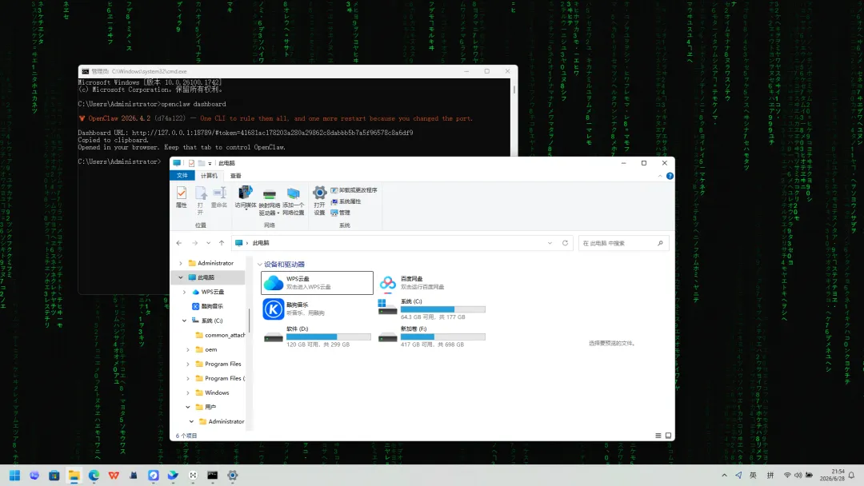This screenshot has height=486, width=864.
Task: Switch Explorer to details view icon
Action: (x=658, y=436)
